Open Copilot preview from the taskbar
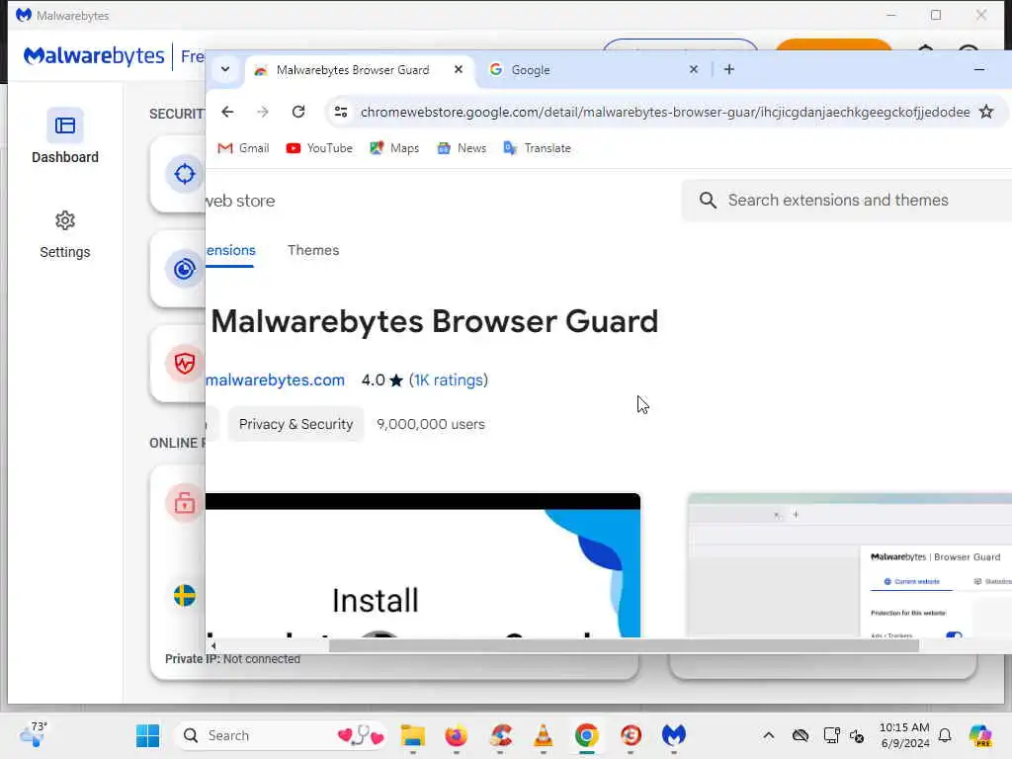This screenshot has height=759, width=1012. 980,735
